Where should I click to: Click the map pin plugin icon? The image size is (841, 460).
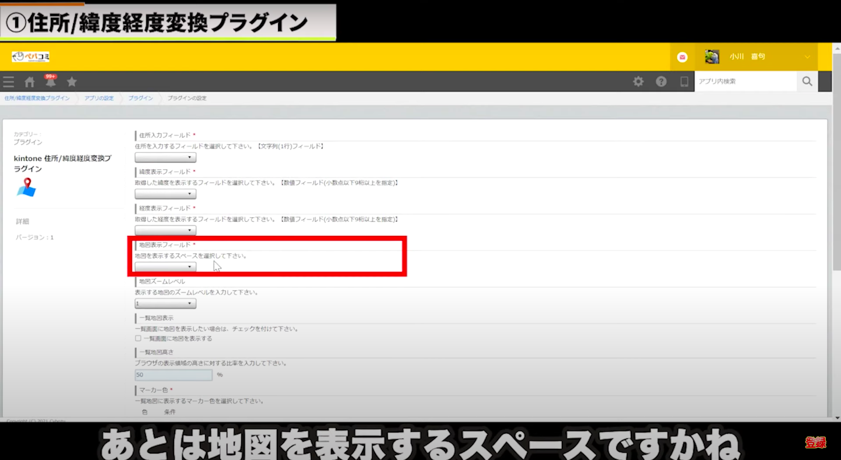pos(26,187)
